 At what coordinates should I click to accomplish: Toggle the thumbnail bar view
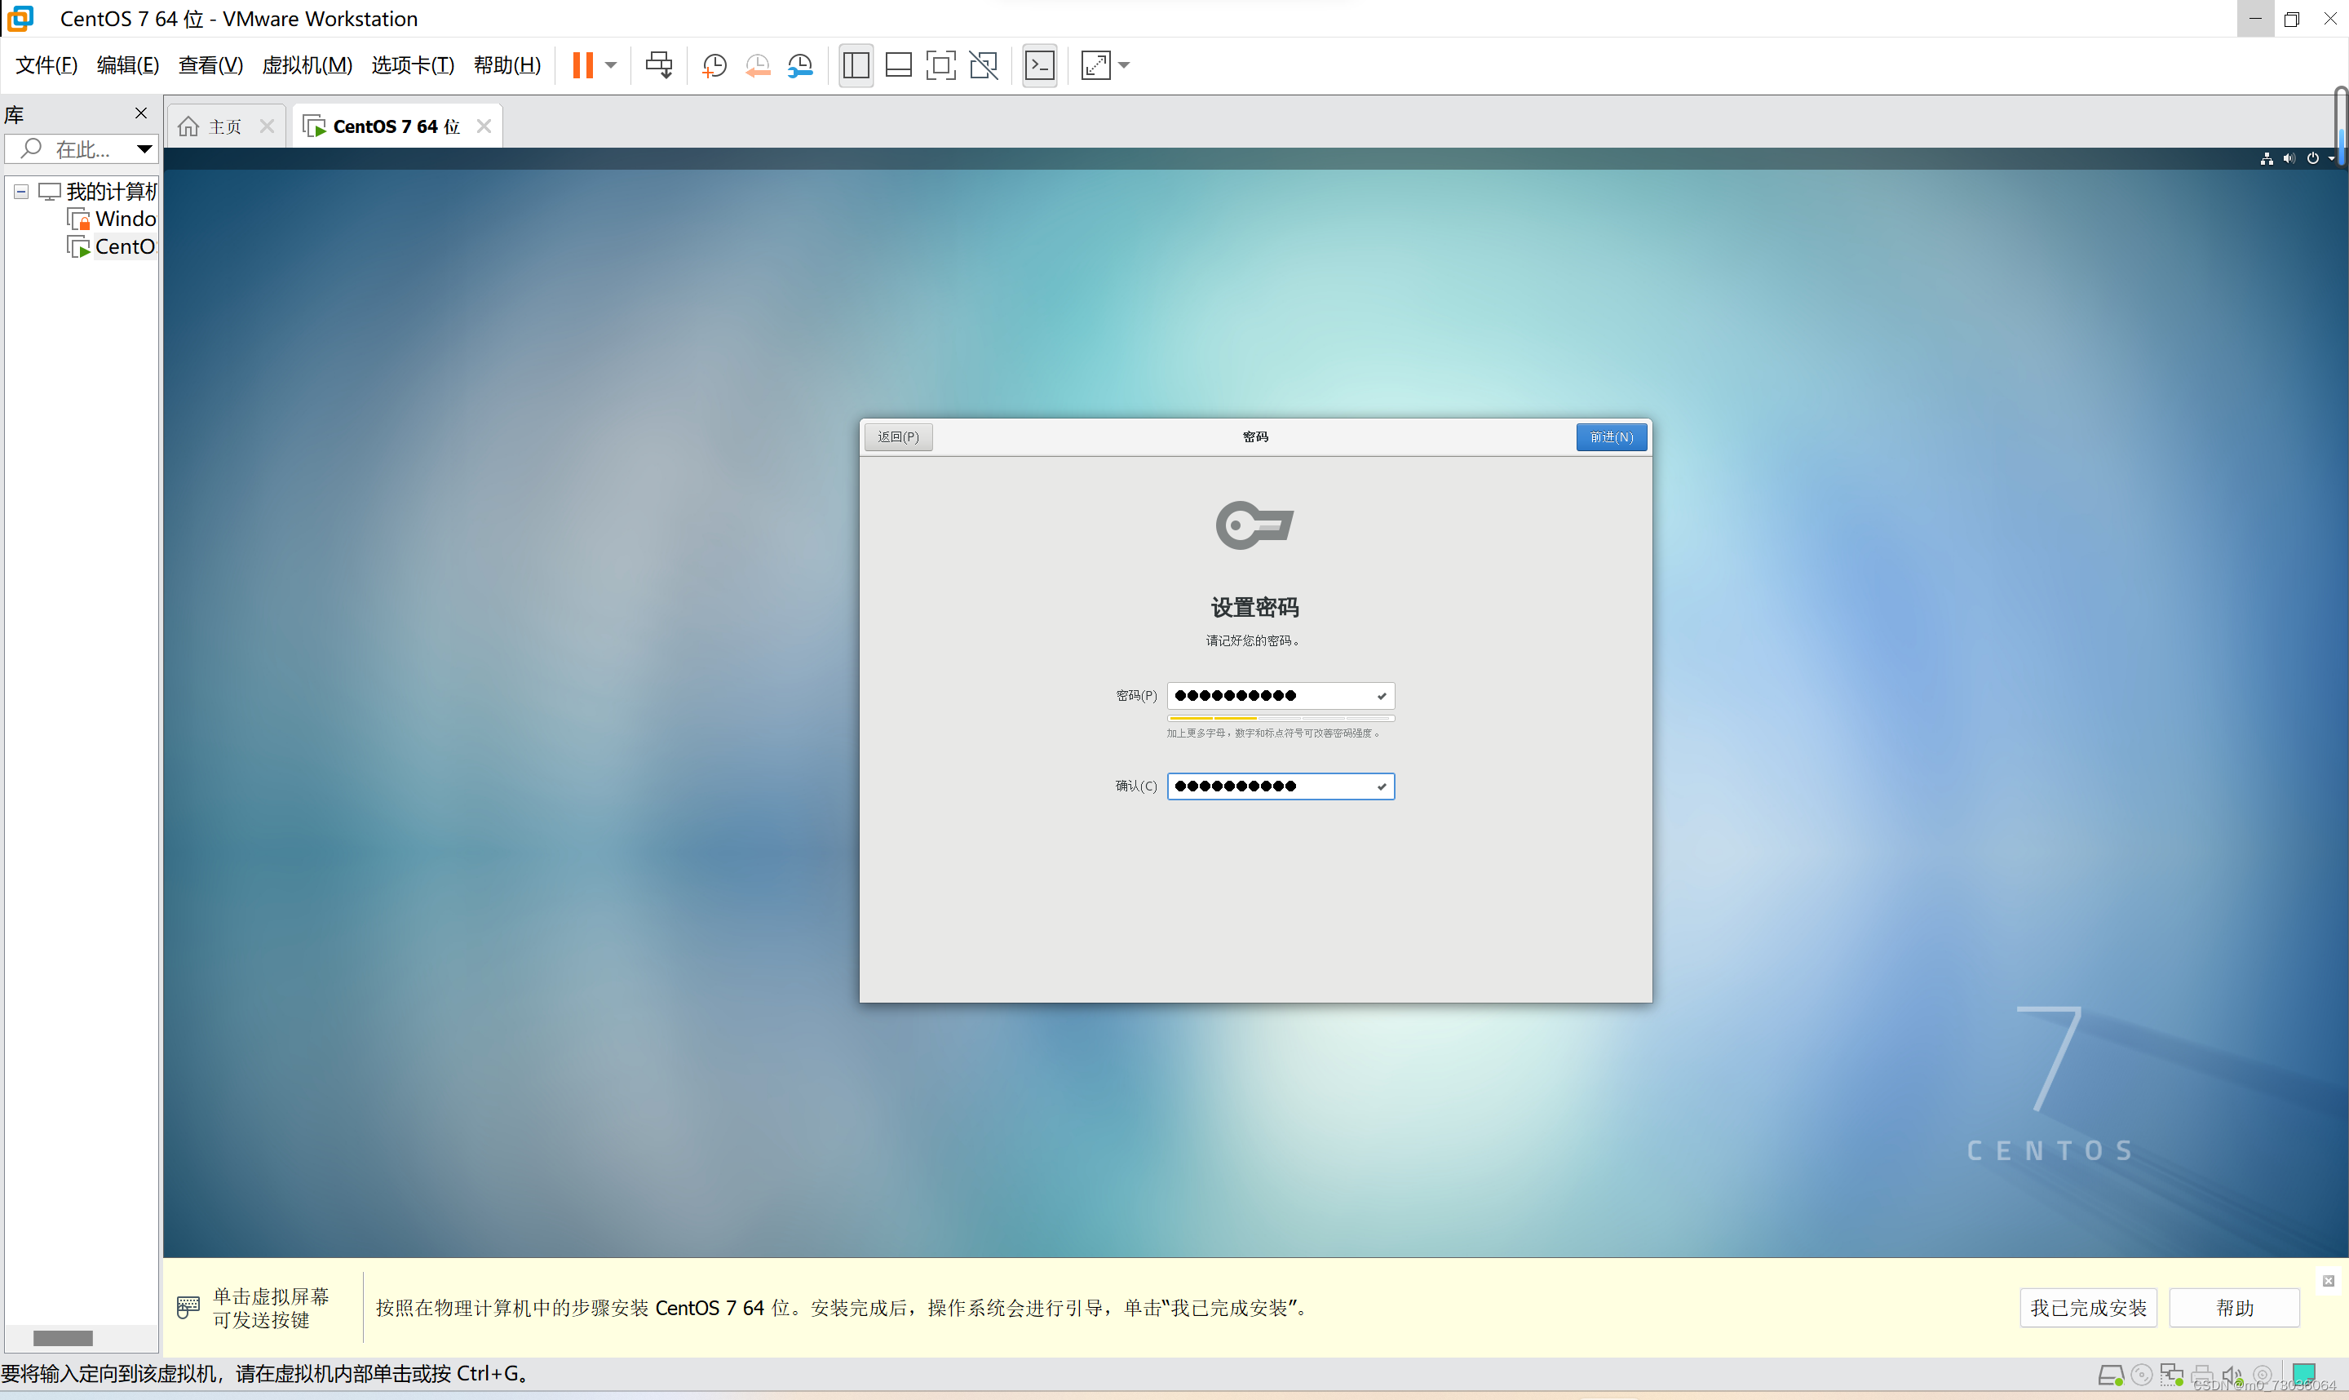click(899, 65)
